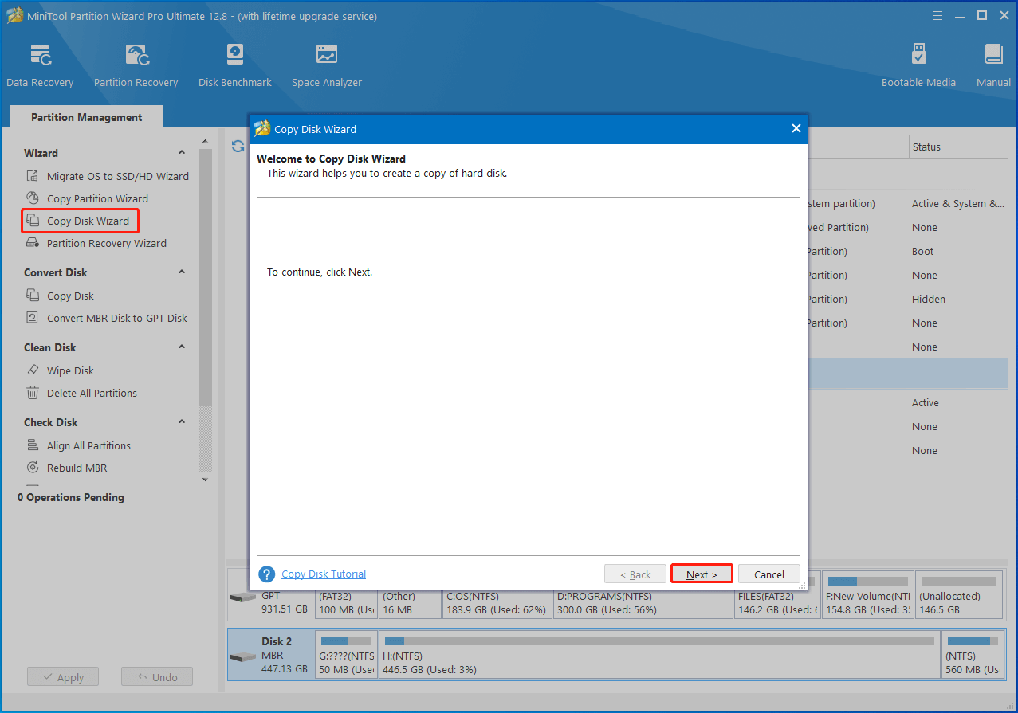Image resolution: width=1018 pixels, height=713 pixels.
Task: Click Next in the Copy Disk Wizard
Action: (702, 574)
